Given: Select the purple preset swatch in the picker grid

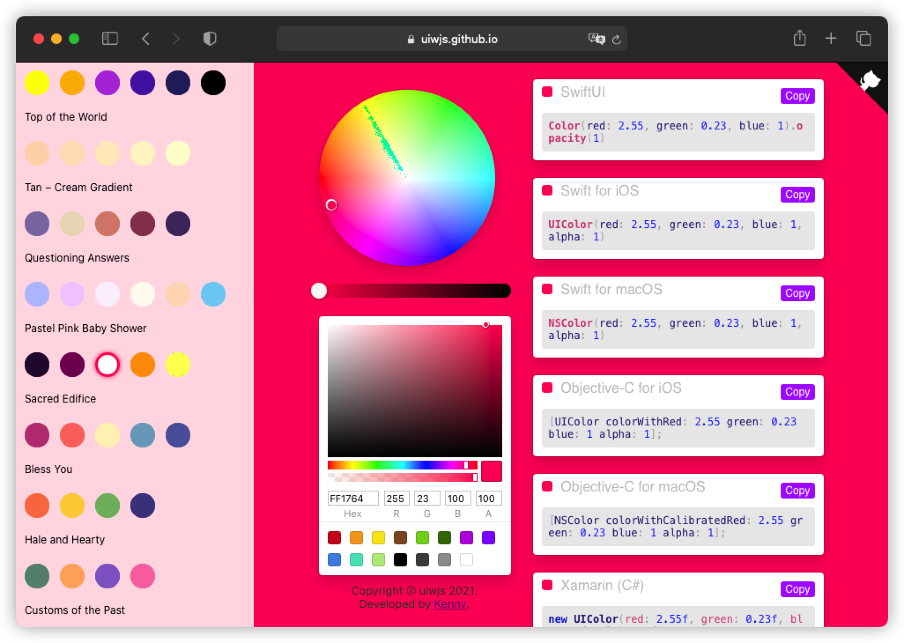Looking at the screenshot, I should pos(467,538).
